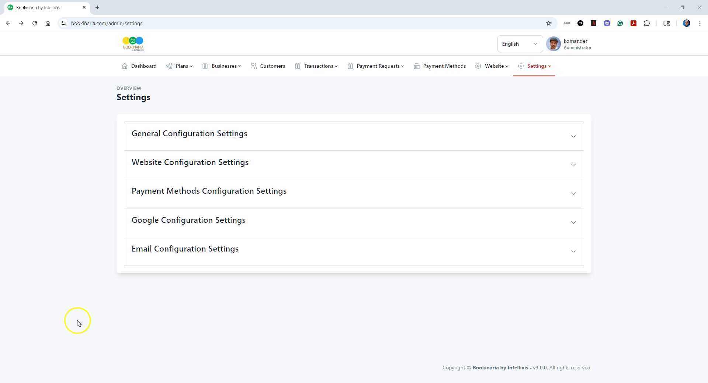
Task: Open the Chrome extensions puzzle menu
Action: (648, 23)
